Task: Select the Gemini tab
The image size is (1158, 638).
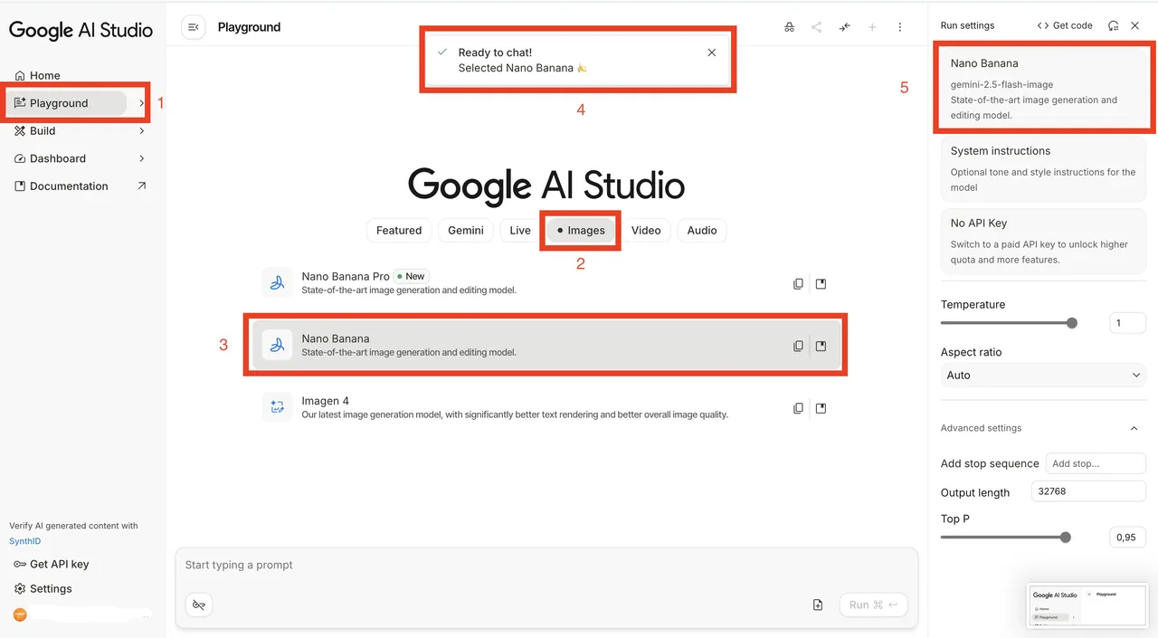Action: point(466,230)
